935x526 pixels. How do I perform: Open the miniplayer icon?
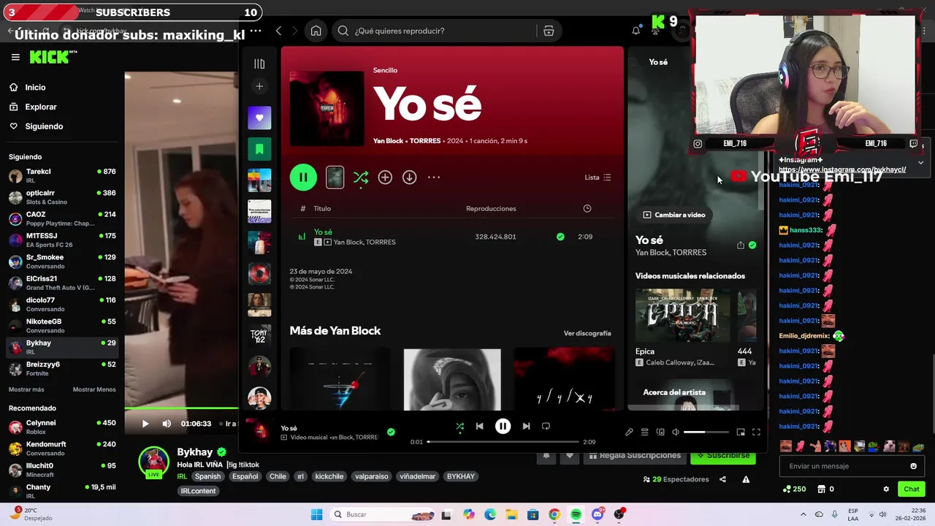coord(740,432)
